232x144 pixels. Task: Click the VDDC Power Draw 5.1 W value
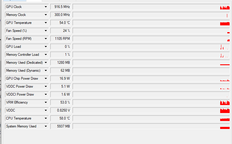(61, 86)
